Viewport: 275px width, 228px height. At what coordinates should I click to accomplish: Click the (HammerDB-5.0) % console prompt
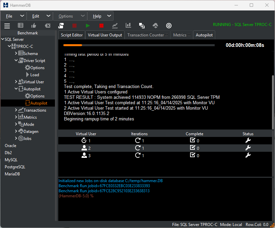[x=76, y=196]
